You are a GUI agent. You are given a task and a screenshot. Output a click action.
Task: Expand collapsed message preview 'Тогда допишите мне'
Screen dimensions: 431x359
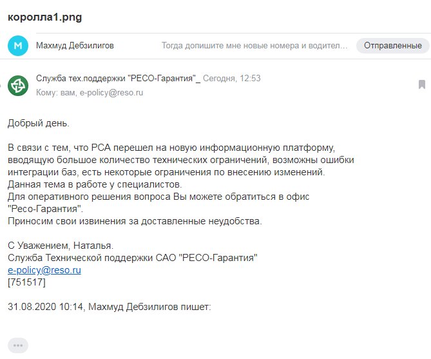coord(254,45)
